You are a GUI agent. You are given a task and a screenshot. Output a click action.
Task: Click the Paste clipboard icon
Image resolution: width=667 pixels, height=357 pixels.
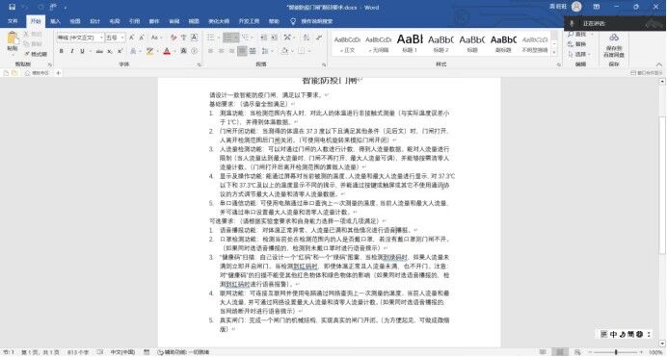tap(13, 38)
